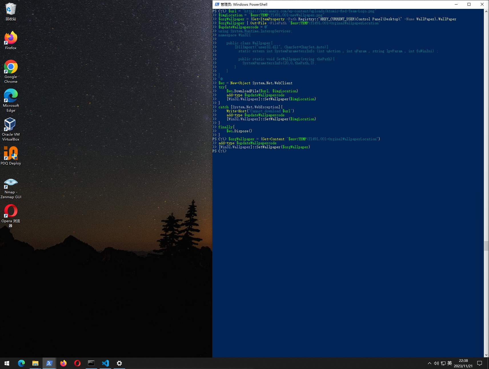This screenshot has width=489, height=369.
Task: Open Firefox from the taskbar
Action: (63, 363)
